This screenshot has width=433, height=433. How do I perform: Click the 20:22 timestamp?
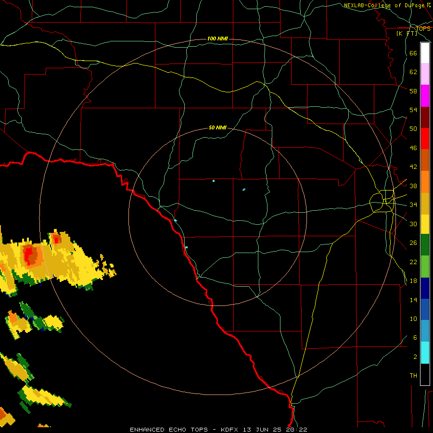click(296, 430)
